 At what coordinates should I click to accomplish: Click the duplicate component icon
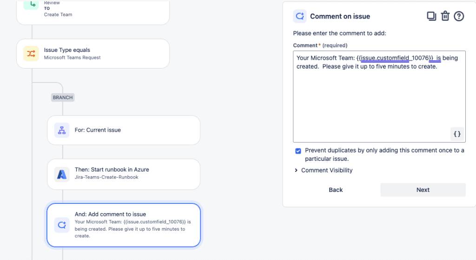(431, 16)
